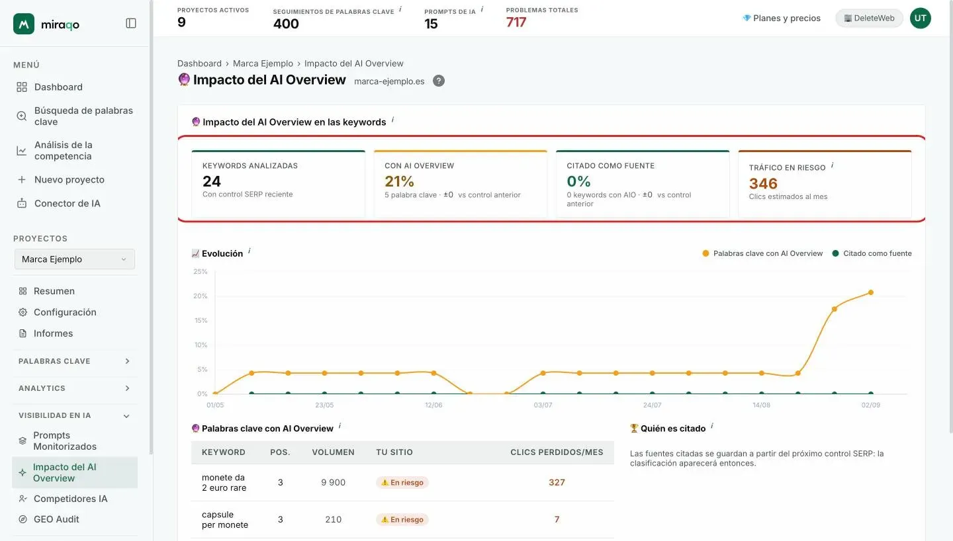
Task: Click the Marca Ejemplo breadcrumb link
Action: point(263,63)
